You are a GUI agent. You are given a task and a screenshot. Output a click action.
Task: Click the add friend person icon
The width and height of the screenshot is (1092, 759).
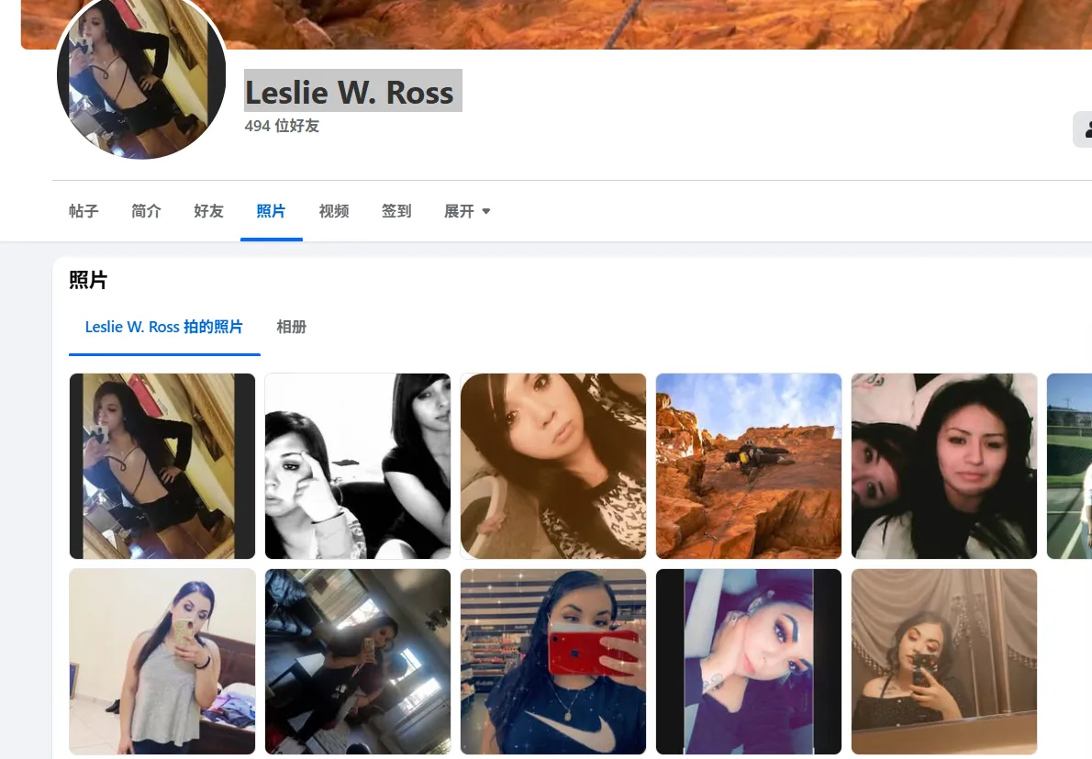coord(1087,128)
